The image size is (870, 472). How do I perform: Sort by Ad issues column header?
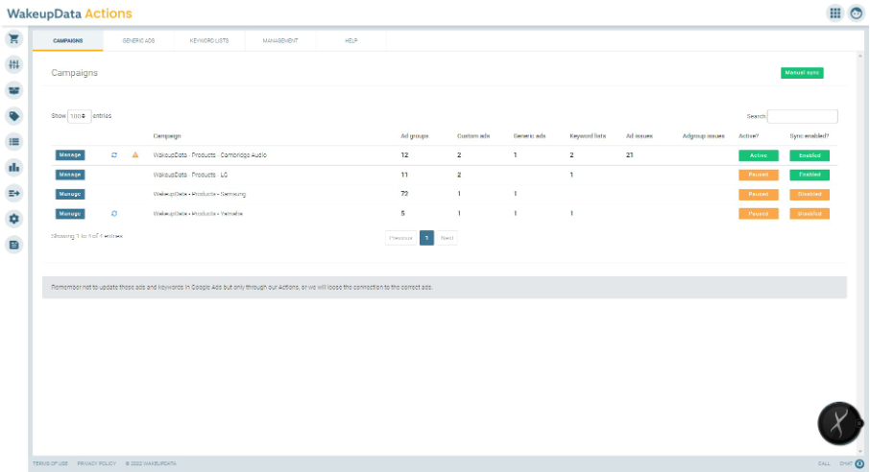(x=640, y=136)
